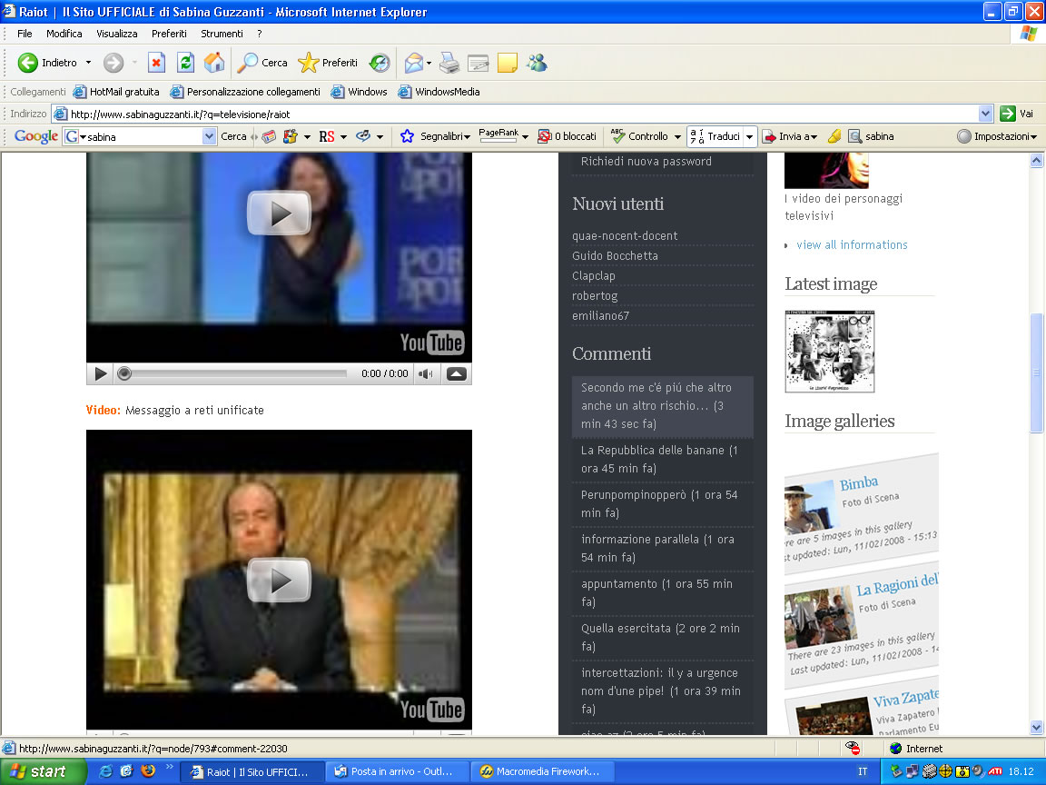Stop page loading with the red X icon
The height and width of the screenshot is (785, 1046).
pos(156,63)
